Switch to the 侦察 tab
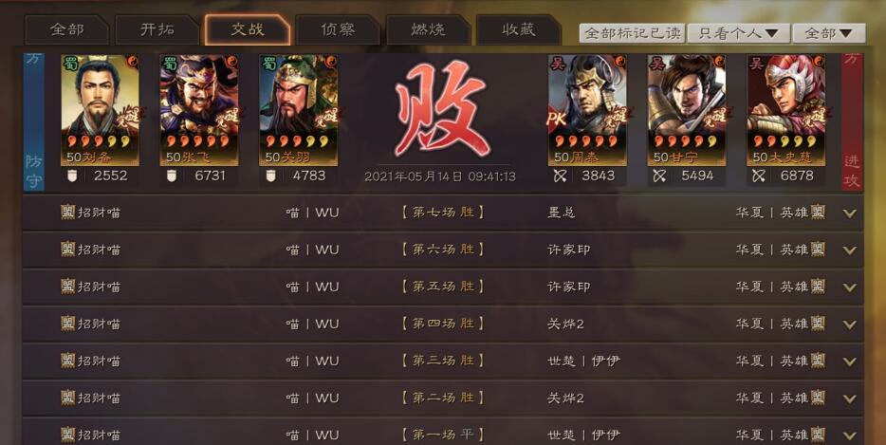Viewport: 886px width, 445px height. pyautogui.click(x=338, y=30)
